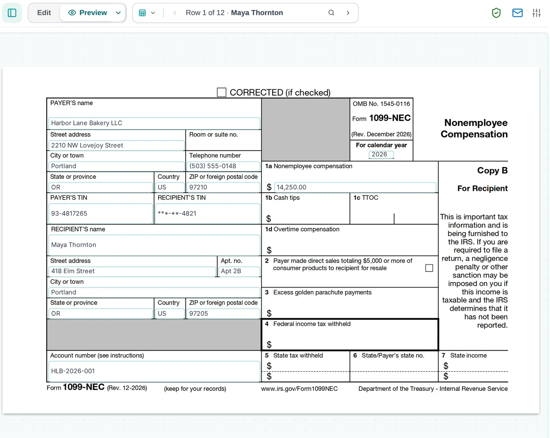This screenshot has height=438, width=550.
Task: Click the Apt. no. field 'Apt 2B'
Action: 239,271
